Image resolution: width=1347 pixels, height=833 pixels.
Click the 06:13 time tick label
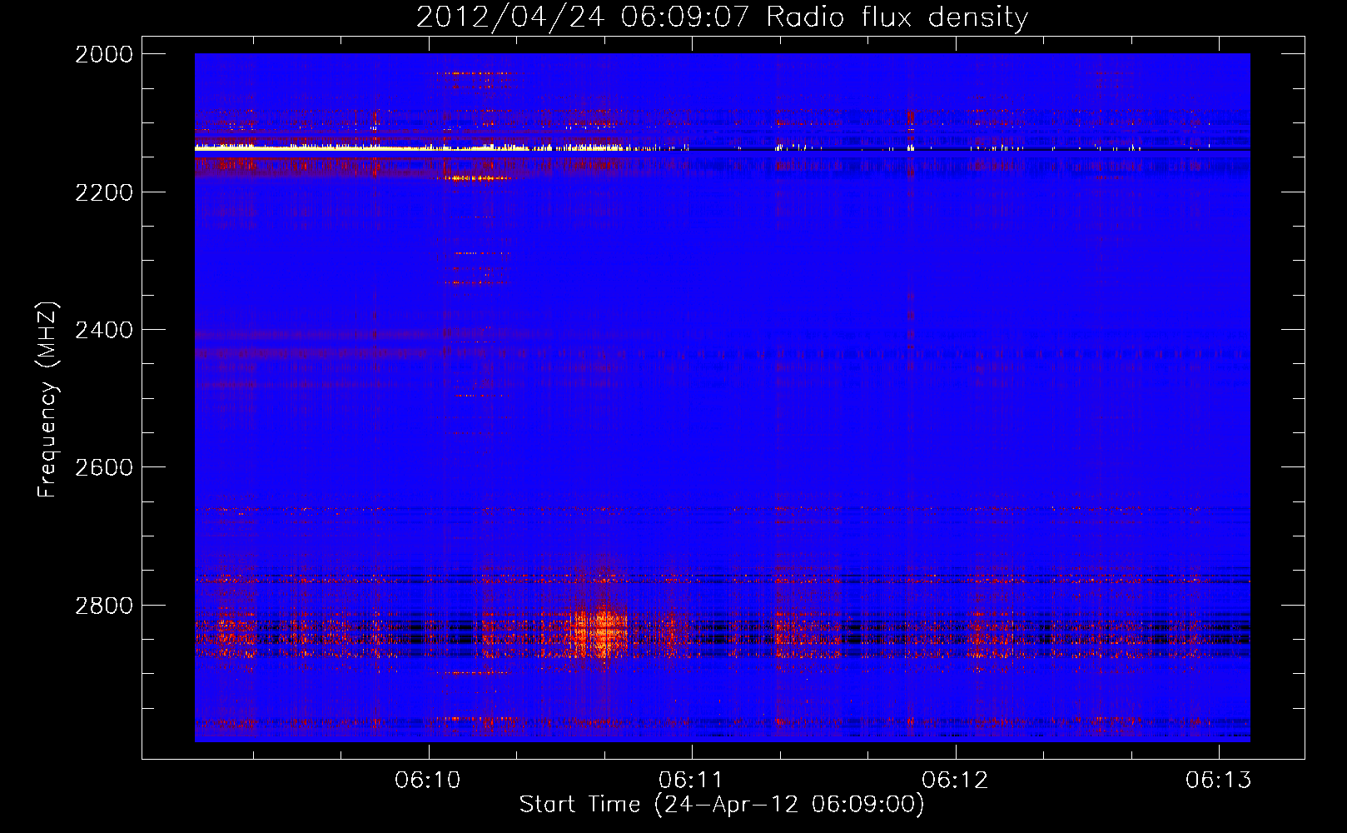pyautogui.click(x=1219, y=780)
